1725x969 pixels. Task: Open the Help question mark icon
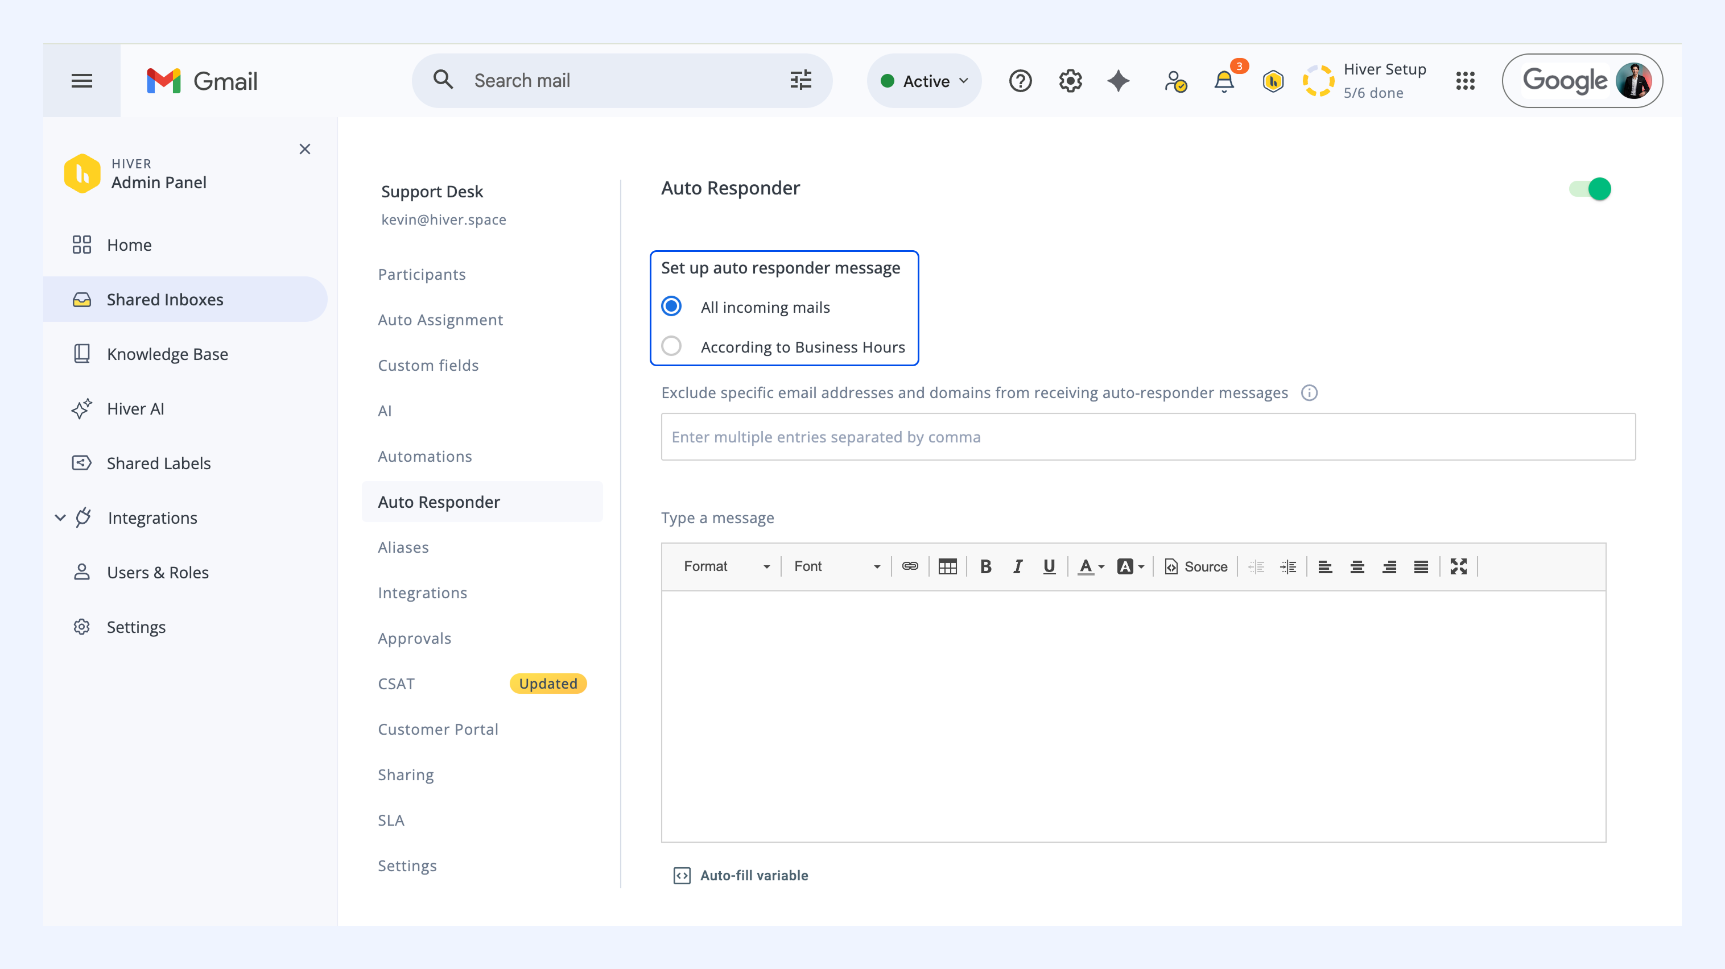click(x=1021, y=81)
